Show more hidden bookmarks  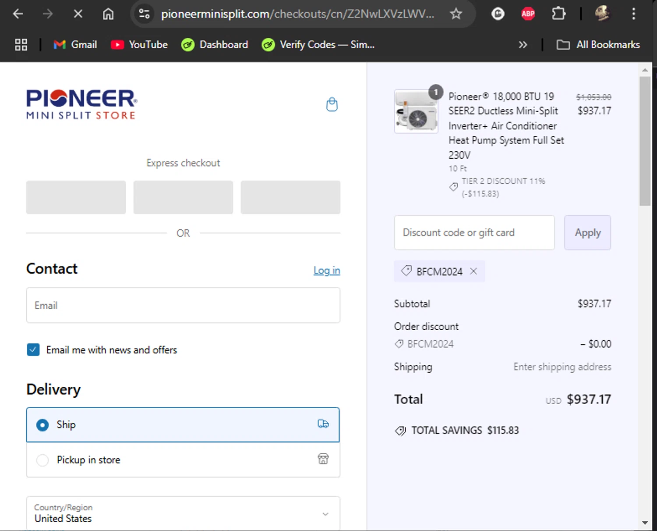click(x=523, y=45)
